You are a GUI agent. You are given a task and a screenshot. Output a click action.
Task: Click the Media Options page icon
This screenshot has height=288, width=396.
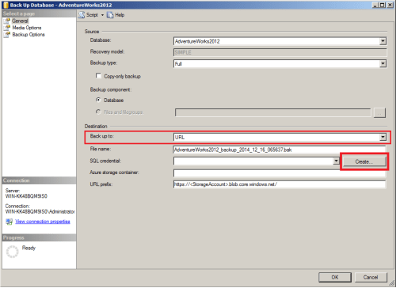click(x=7, y=28)
